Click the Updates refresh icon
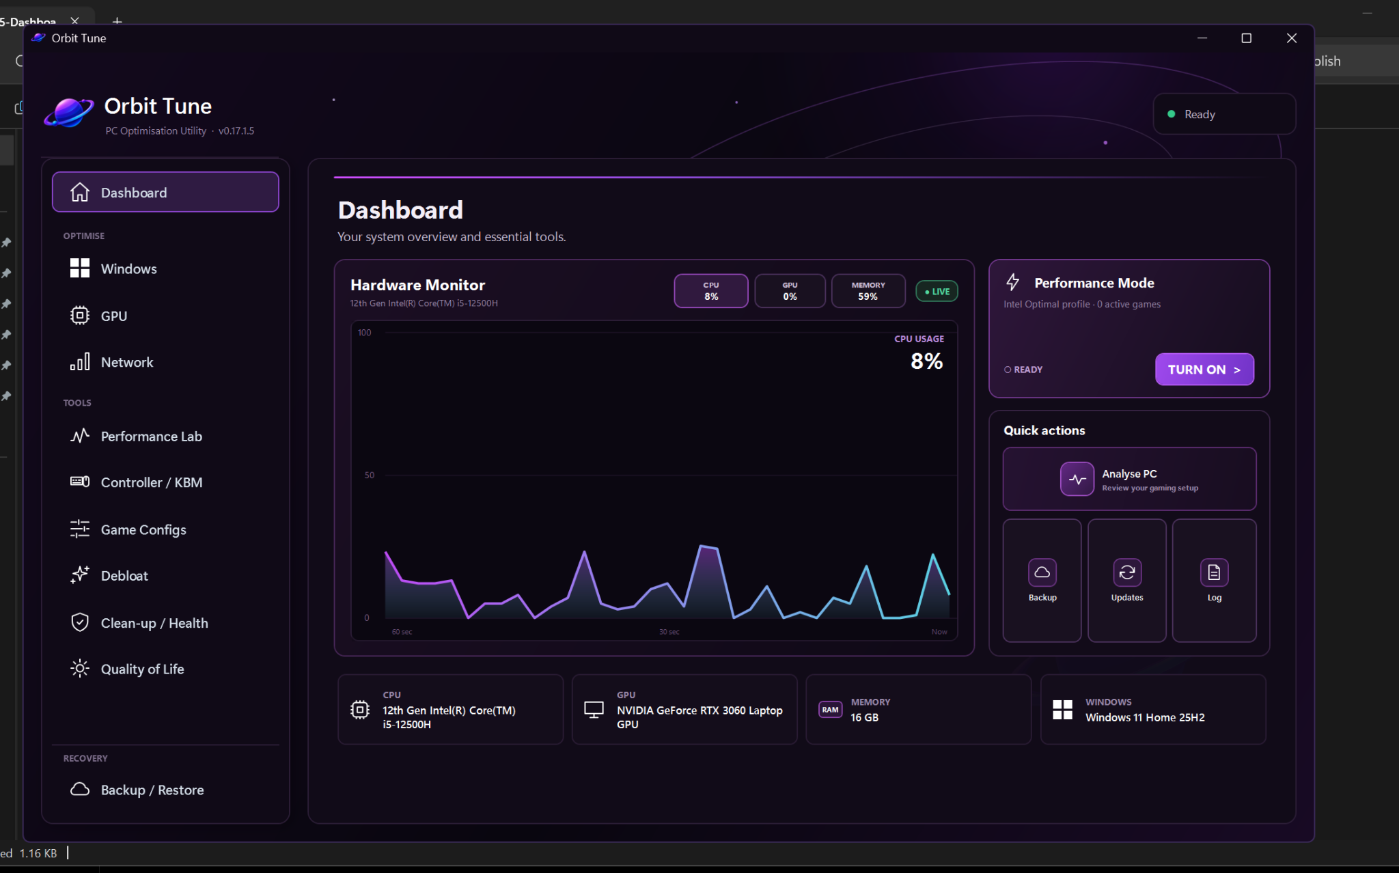Image resolution: width=1399 pixels, height=873 pixels. [1127, 572]
